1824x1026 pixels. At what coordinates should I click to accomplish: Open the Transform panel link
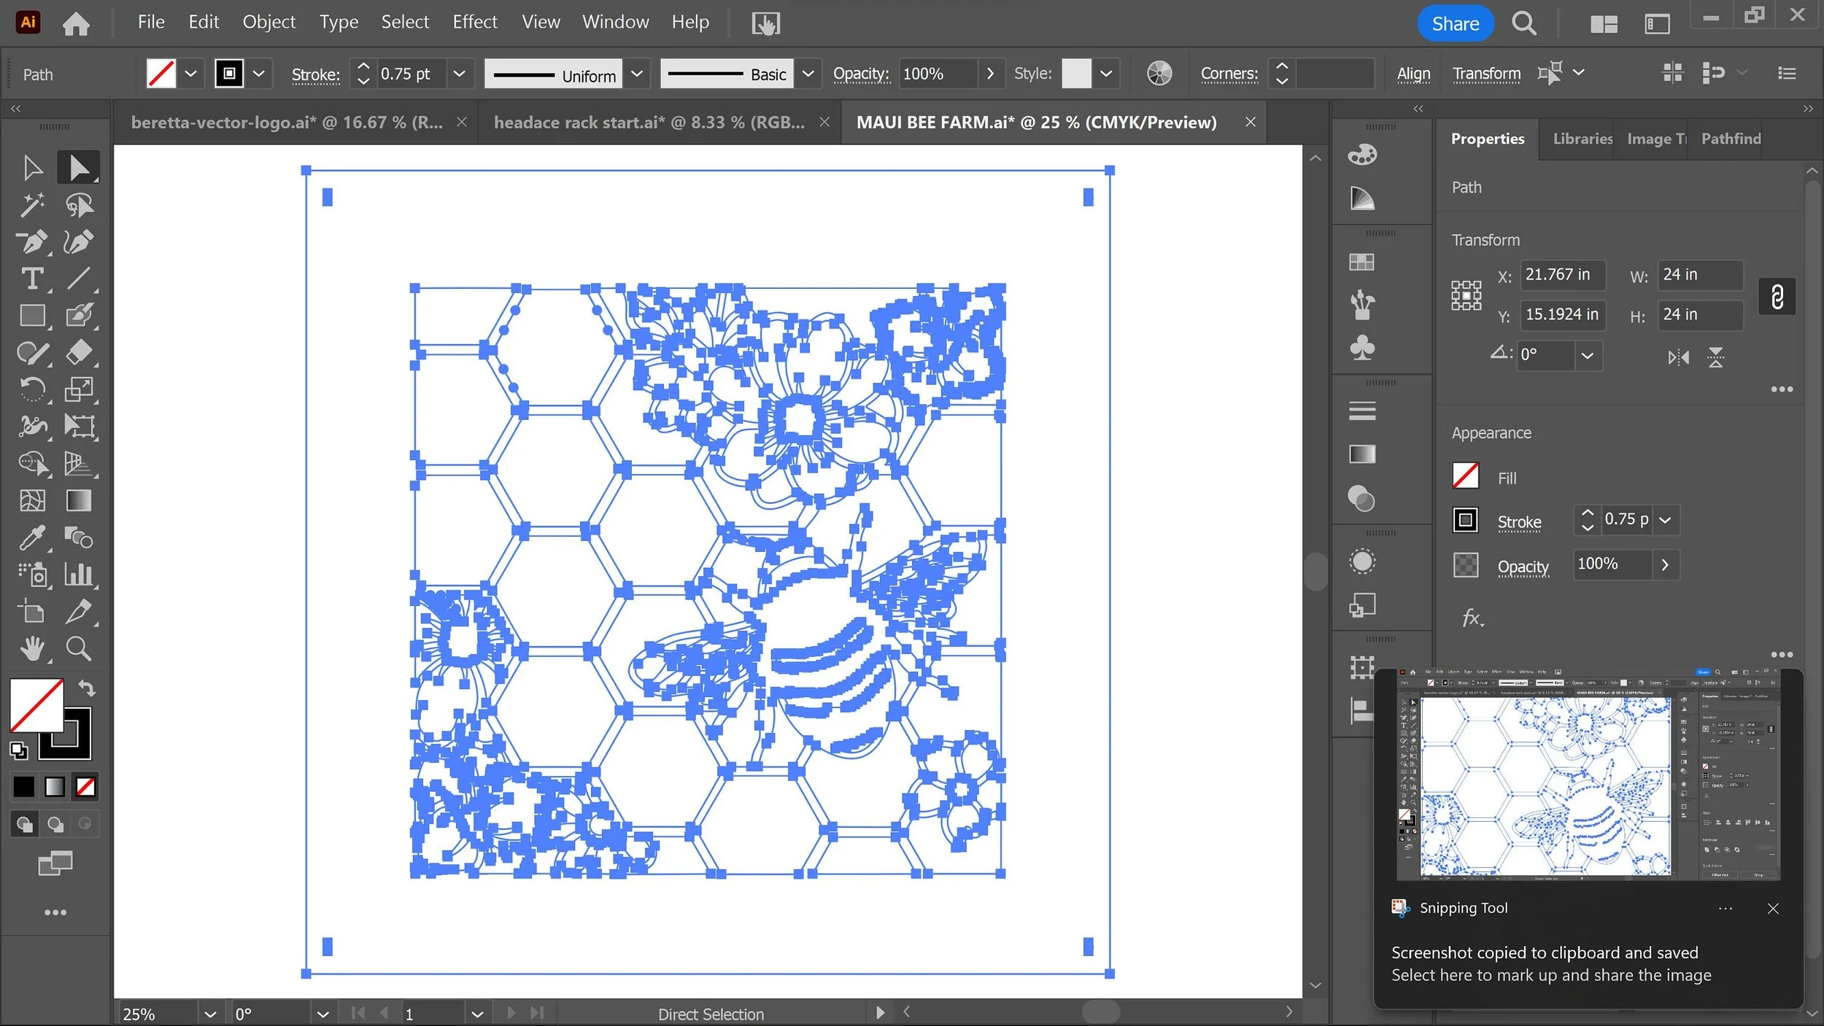1486,74
